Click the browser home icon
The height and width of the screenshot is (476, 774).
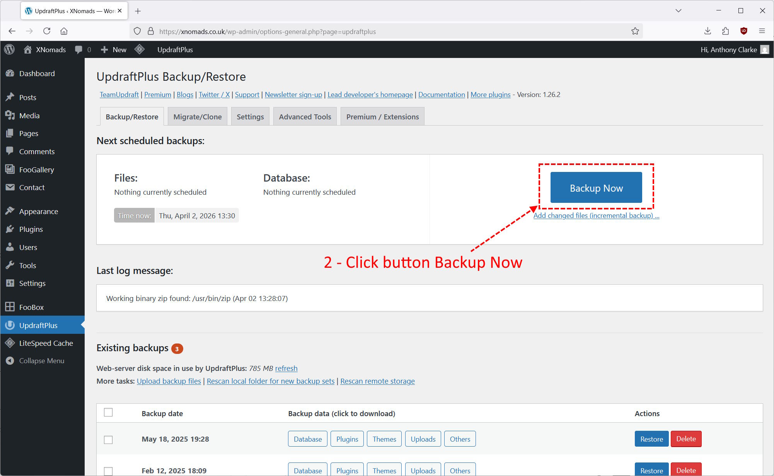pos(64,31)
